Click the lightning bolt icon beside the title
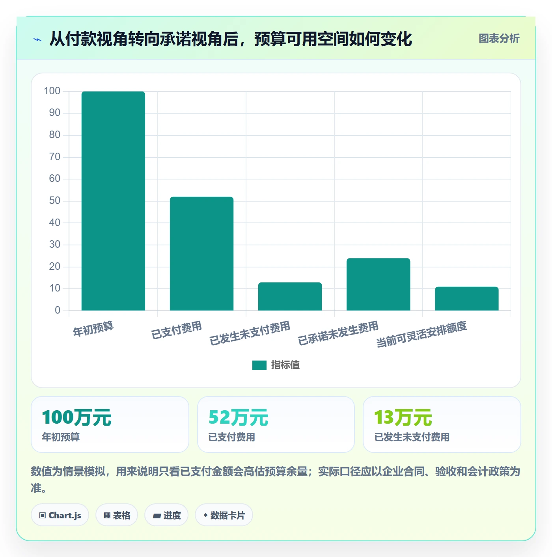The image size is (552, 557). (37, 39)
